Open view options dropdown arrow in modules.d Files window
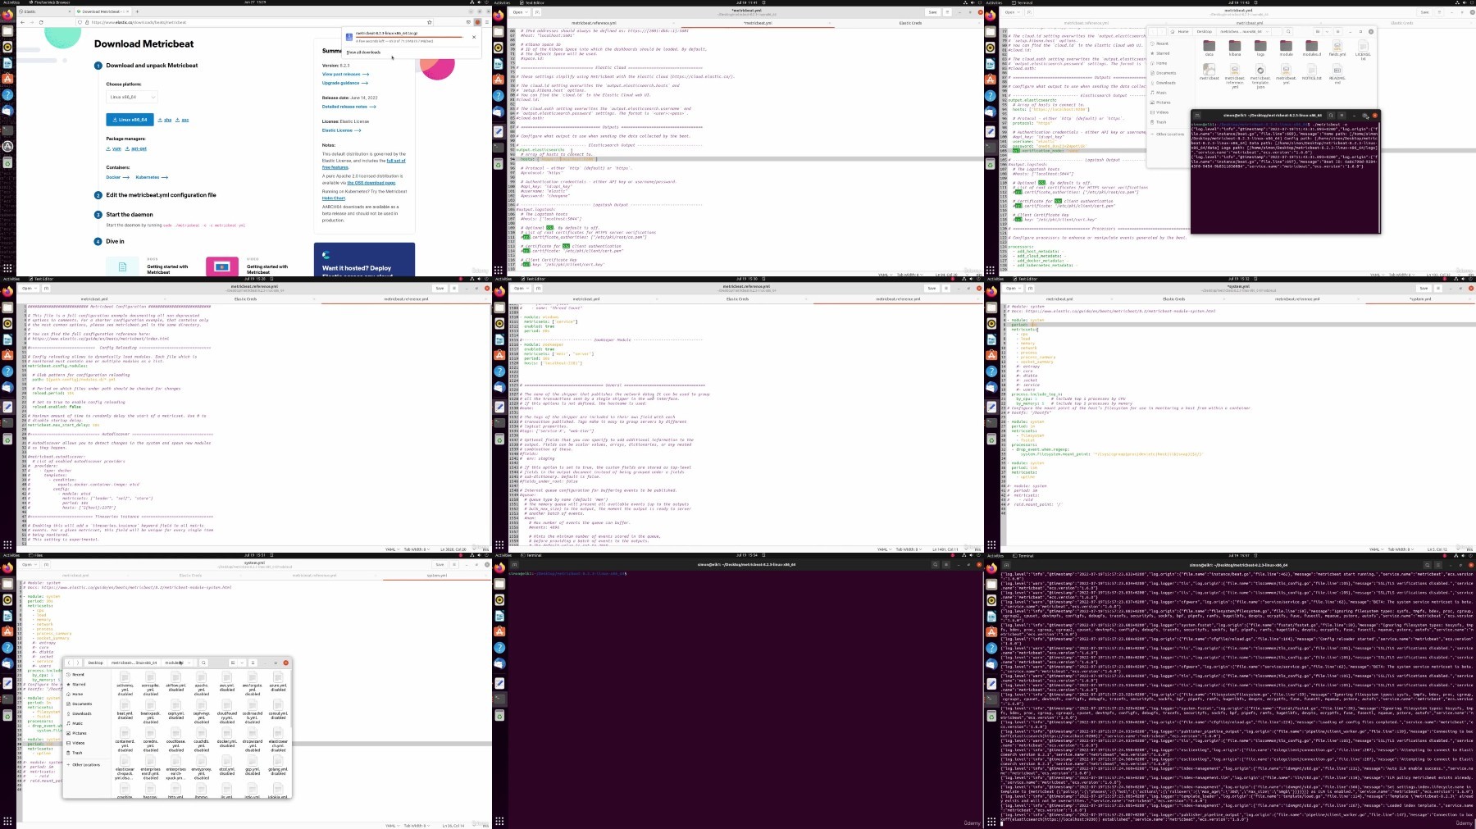 pos(242,663)
